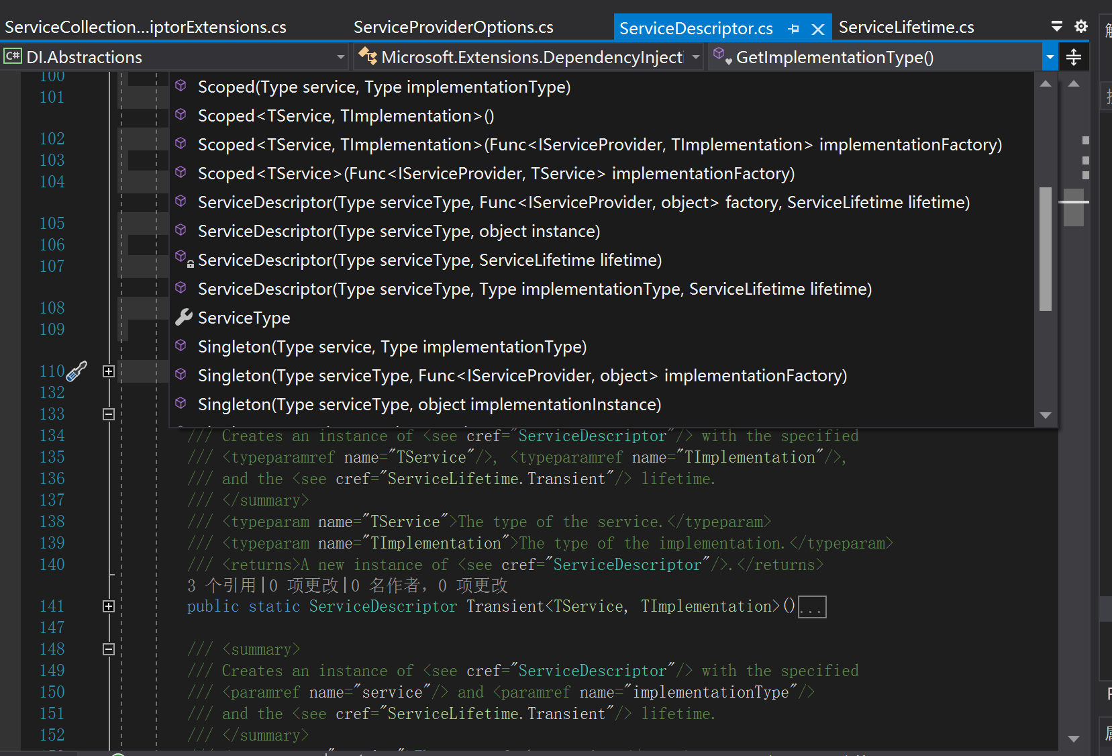
Task: Click the icon beside ServiceDescriptor(Type serviceType, object instance)
Action: click(181, 230)
